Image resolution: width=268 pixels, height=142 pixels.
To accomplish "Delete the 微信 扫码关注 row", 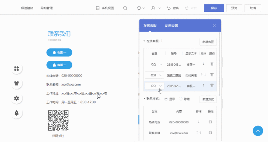I will tap(212, 75).
